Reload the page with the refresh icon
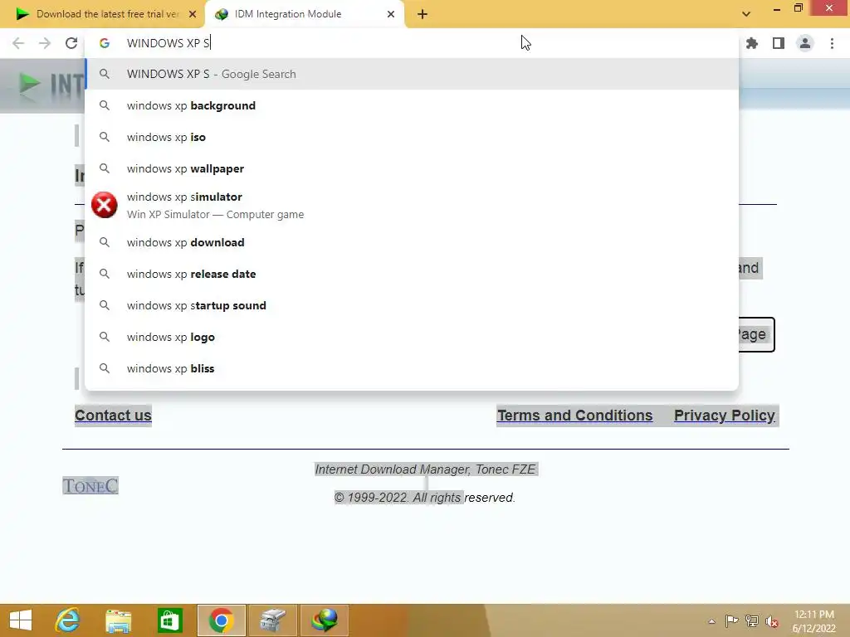Screen dimensions: 850x637 pyautogui.click(x=71, y=43)
